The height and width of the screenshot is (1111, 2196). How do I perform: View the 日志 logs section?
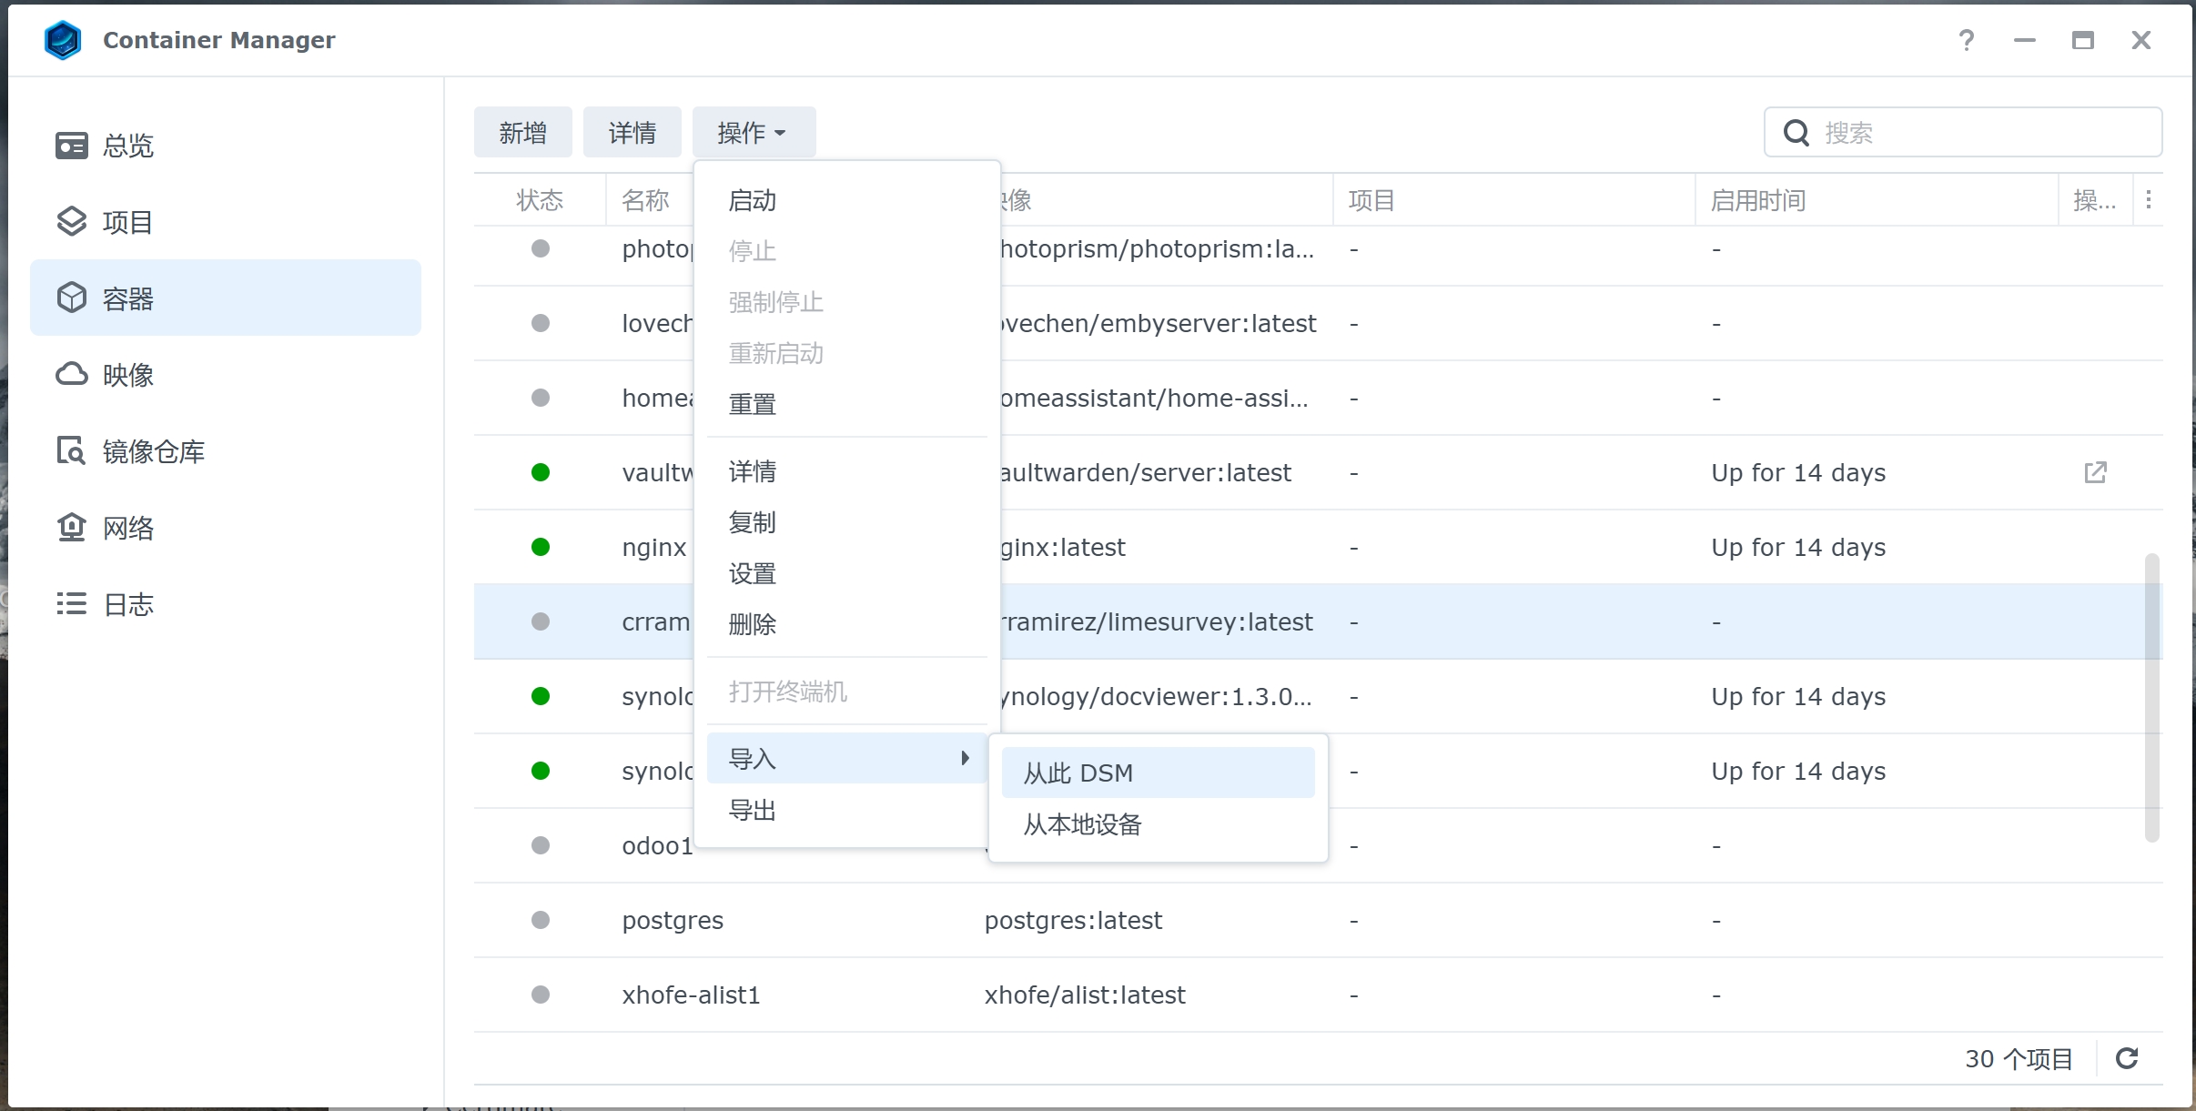click(x=127, y=604)
